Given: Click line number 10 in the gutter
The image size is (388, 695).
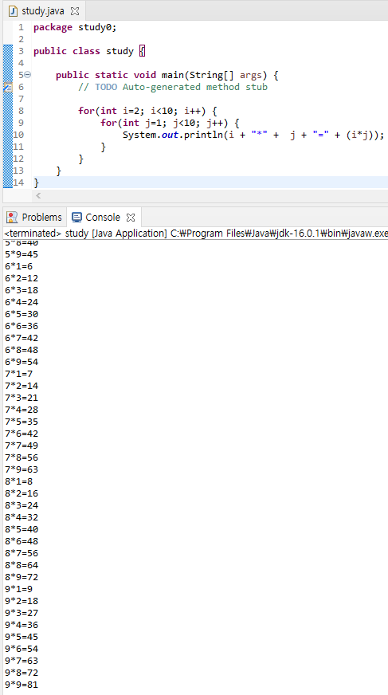Looking at the screenshot, I should (18, 135).
